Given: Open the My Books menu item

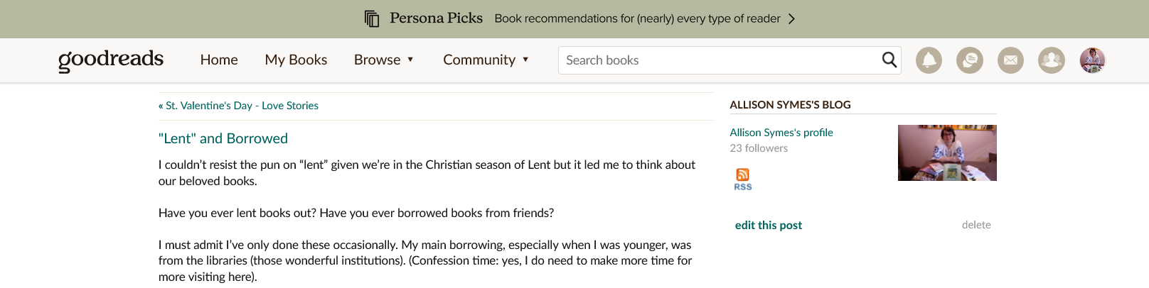Looking at the screenshot, I should (x=296, y=60).
